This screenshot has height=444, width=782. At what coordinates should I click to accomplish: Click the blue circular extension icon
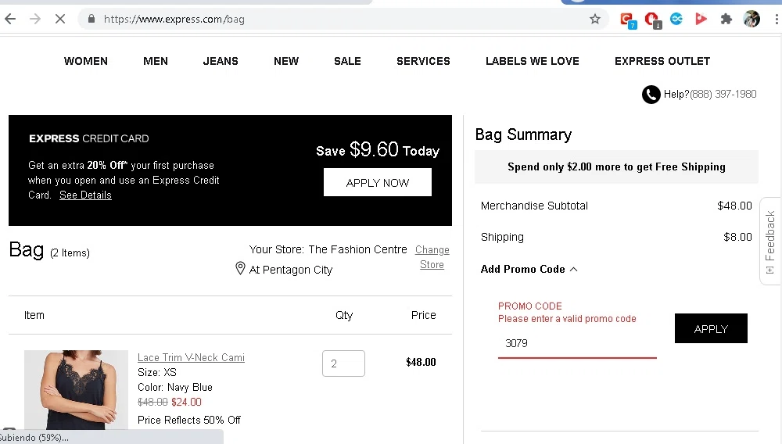[676, 20]
